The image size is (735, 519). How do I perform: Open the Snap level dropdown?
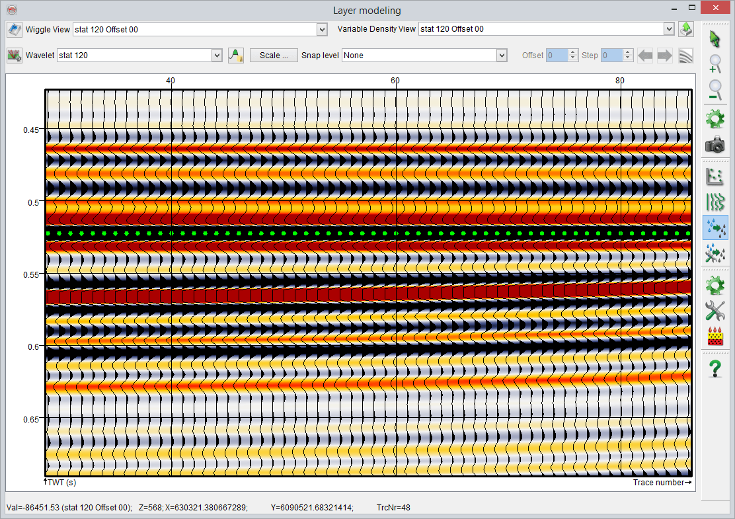(502, 56)
